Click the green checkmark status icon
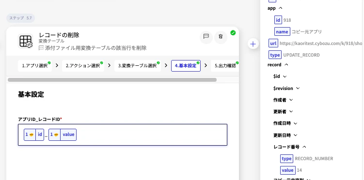The height and width of the screenshot is (180, 364). pos(233,33)
